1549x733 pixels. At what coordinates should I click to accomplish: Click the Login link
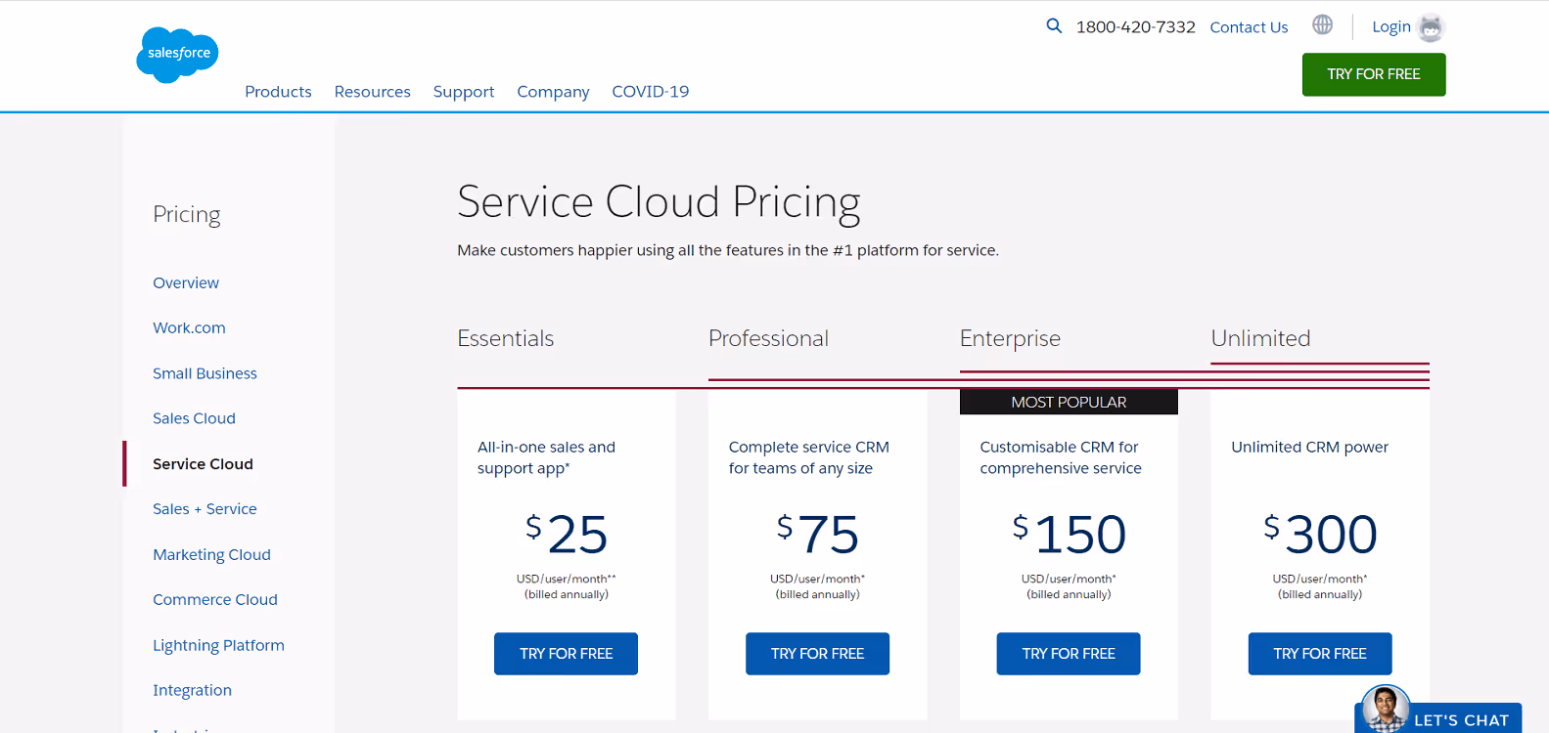pyautogui.click(x=1390, y=27)
